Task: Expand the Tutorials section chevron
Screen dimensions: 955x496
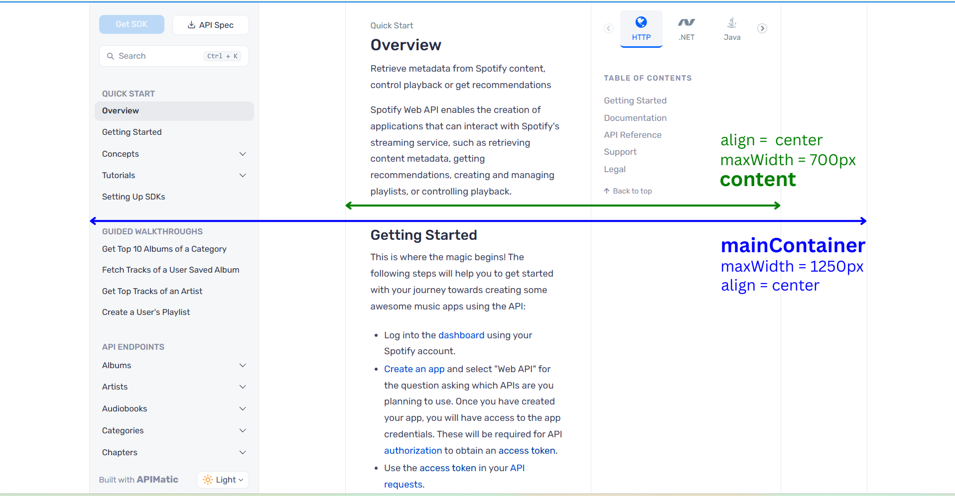Action: pyautogui.click(x=243, y=176)
